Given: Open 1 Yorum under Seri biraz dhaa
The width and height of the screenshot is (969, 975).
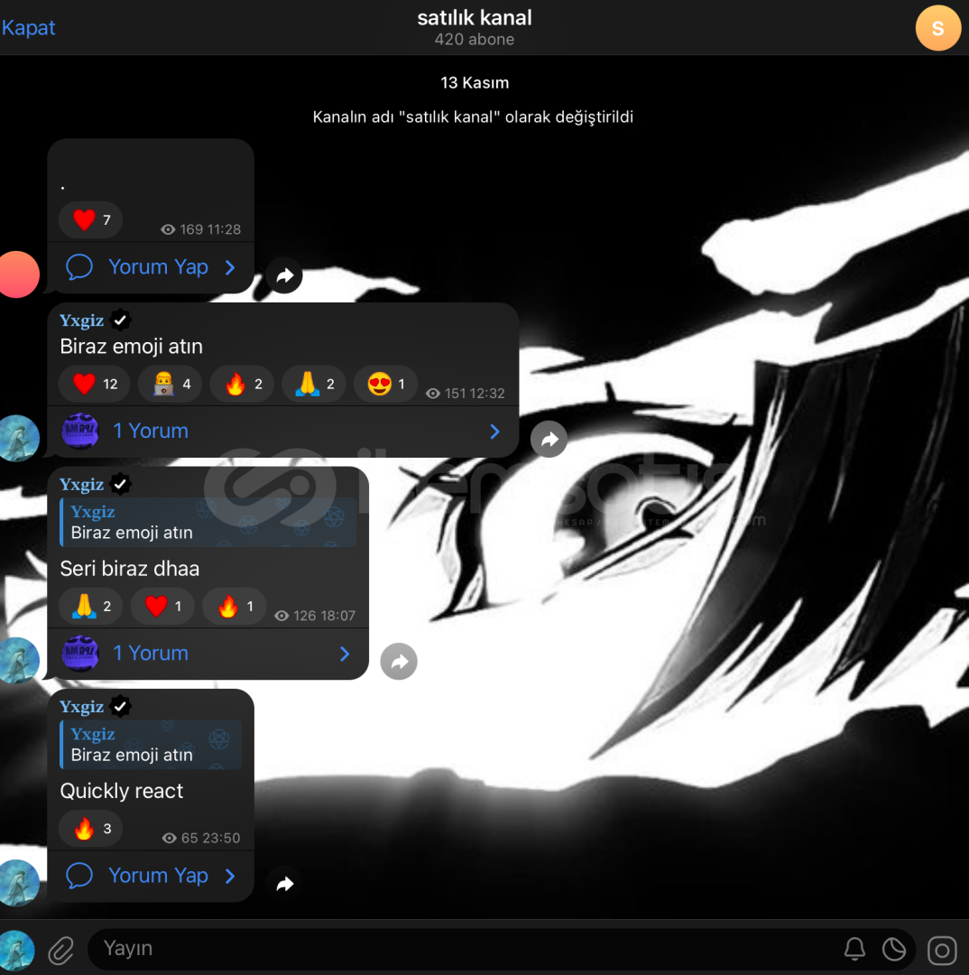Looking at the screenshot, I should [x=208, y=654].
